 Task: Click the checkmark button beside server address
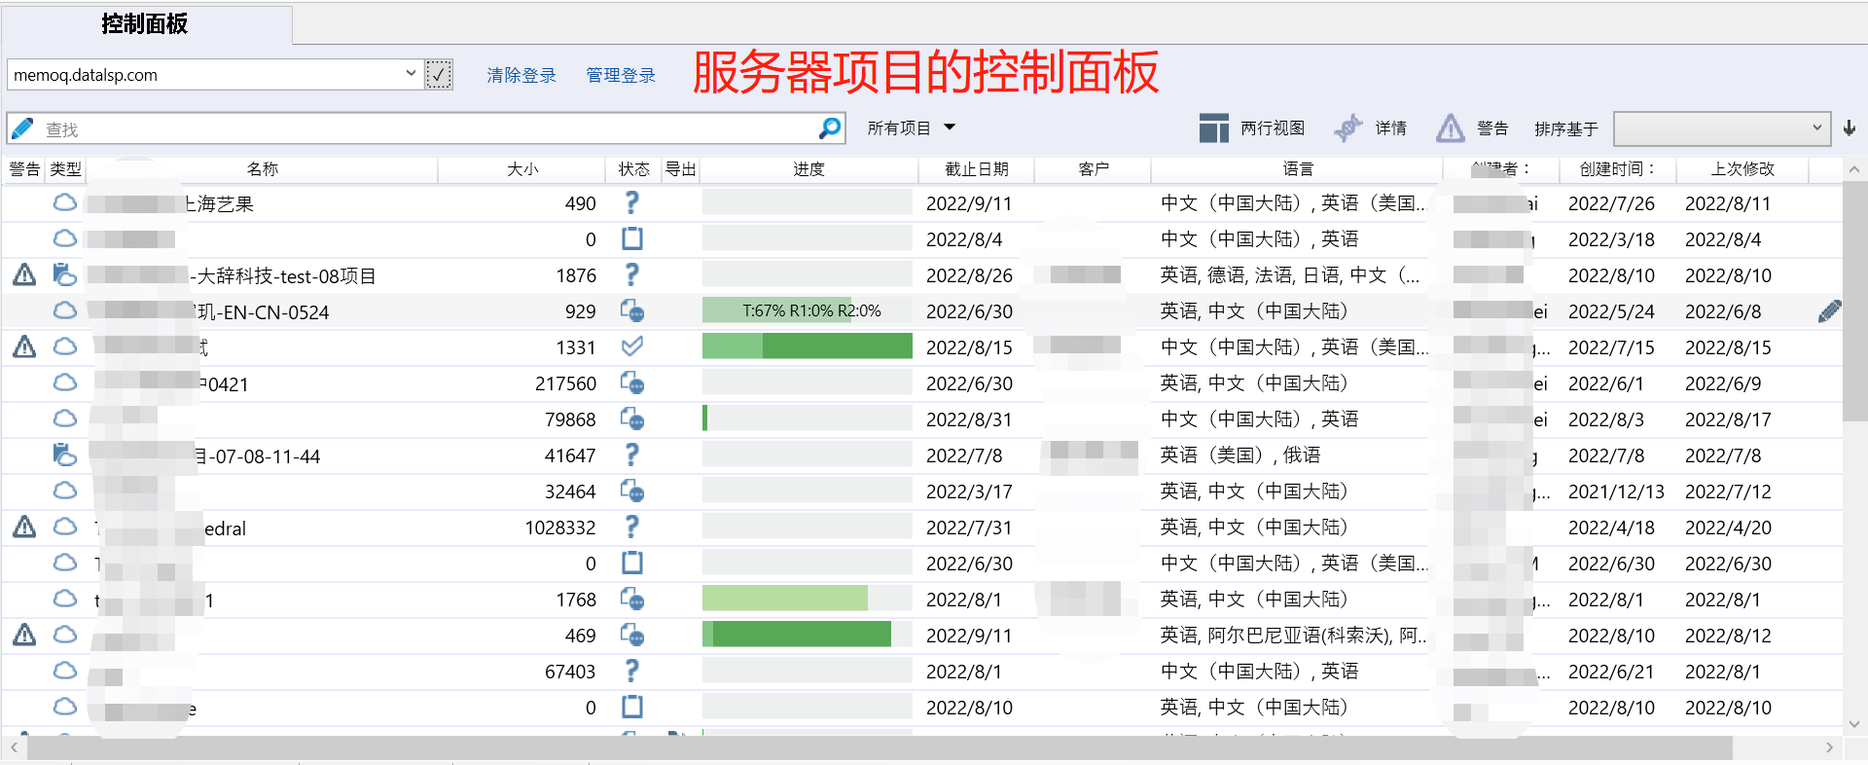tap(439, 74)
